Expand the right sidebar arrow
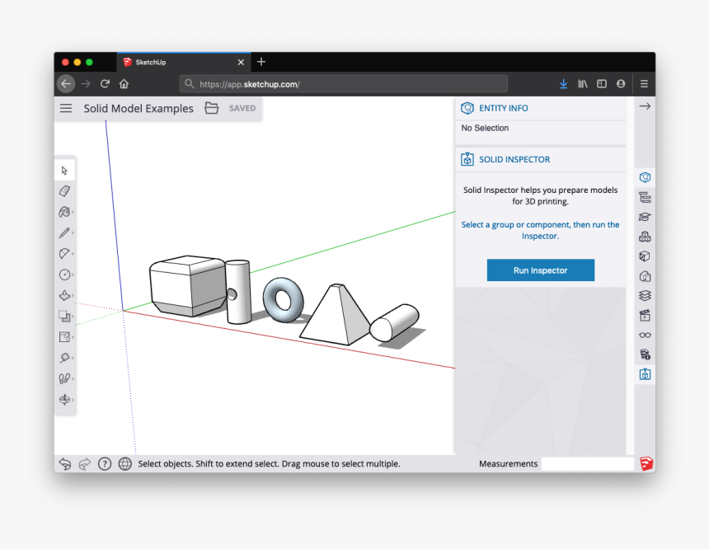709x549 pixels. [645, 106]
